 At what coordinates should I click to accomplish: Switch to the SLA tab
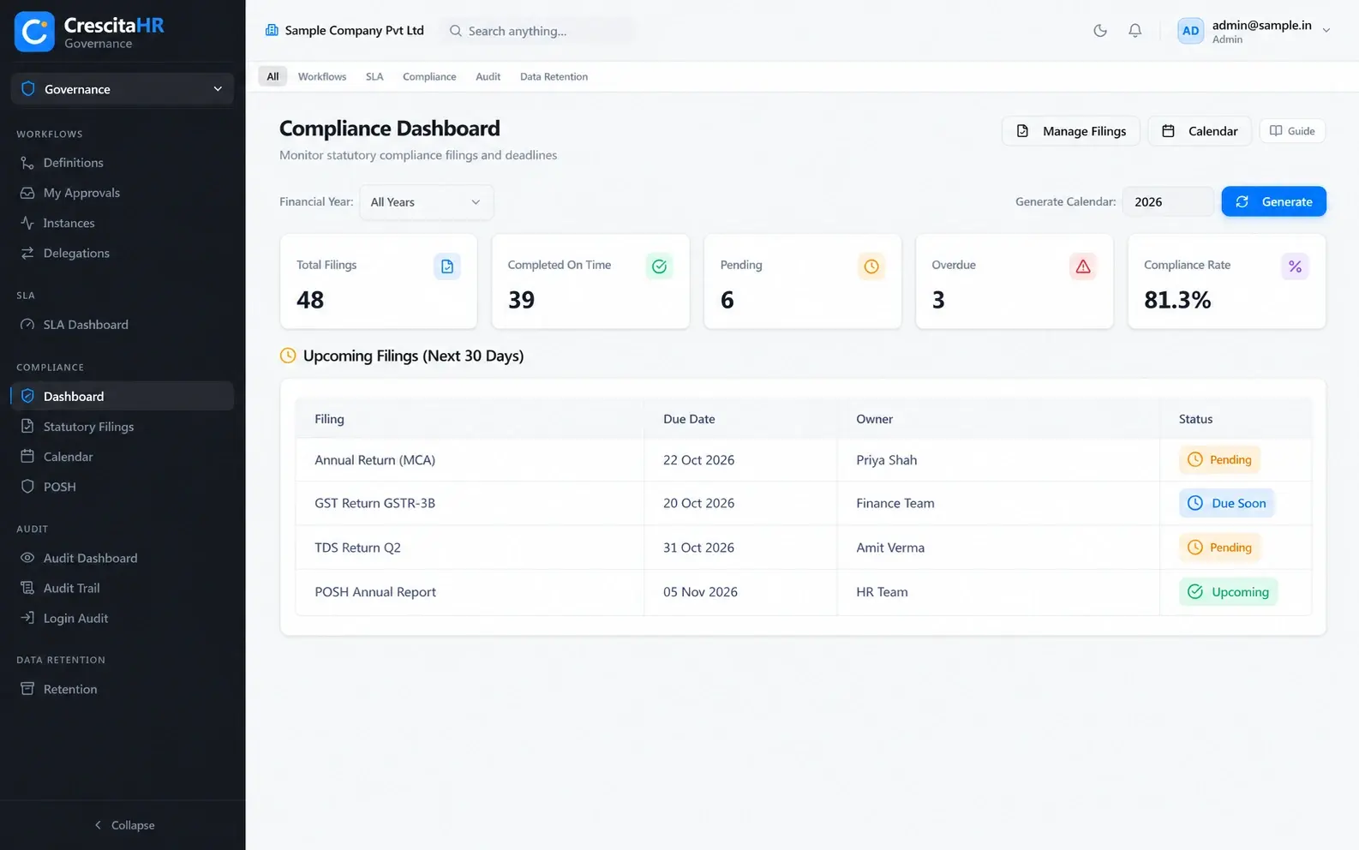pos(374,76)
